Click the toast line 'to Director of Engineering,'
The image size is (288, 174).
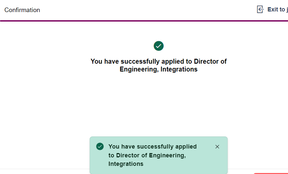click(147, 155)
